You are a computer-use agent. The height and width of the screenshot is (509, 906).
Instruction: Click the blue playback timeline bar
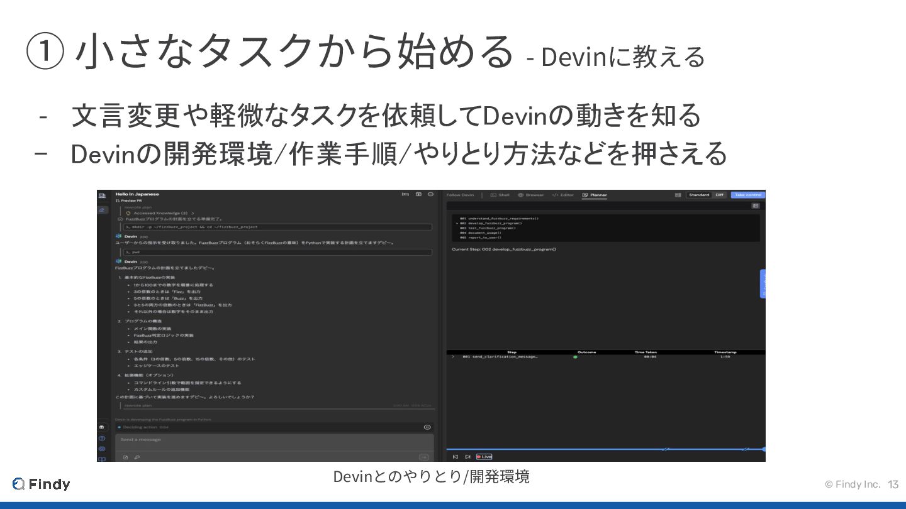[605, 449]
